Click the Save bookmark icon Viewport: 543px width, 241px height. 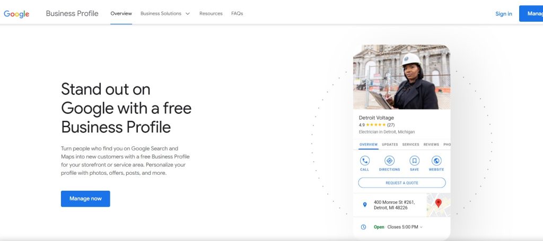coord(414,161)
